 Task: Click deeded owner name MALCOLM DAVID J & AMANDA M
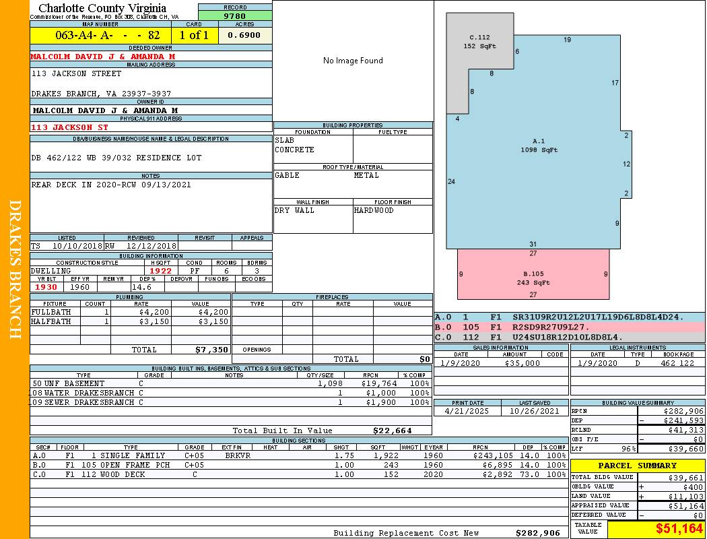coord(103,57)
